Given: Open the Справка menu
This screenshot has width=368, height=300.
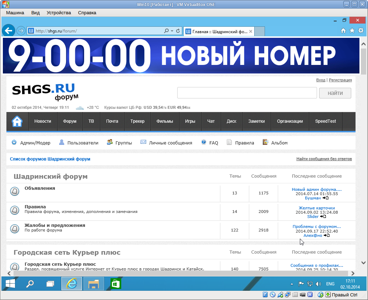Looking at the screenshot, I should coord(87,13).
